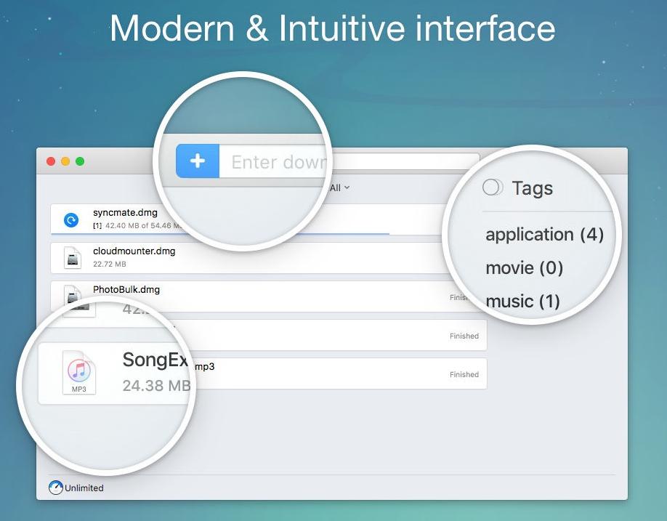Click 42.40 MB of 54.46 MB progress text
Image resolution: width=667 pixels, height=521 pixels.
pyautogui.click(x=142, y=225)
